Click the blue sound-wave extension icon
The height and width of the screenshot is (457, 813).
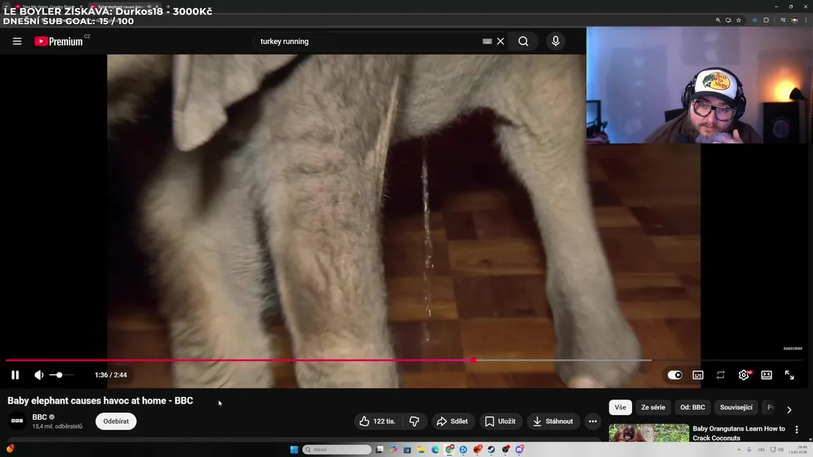pyautogui.click(x=755, y=20)
